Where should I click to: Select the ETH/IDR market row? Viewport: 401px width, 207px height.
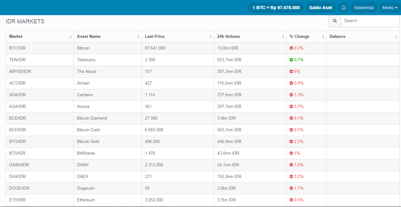[203, 200]
